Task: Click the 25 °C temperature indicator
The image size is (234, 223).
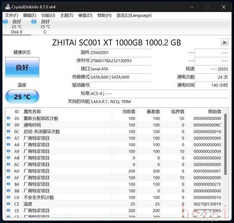Action: [22, 97]
